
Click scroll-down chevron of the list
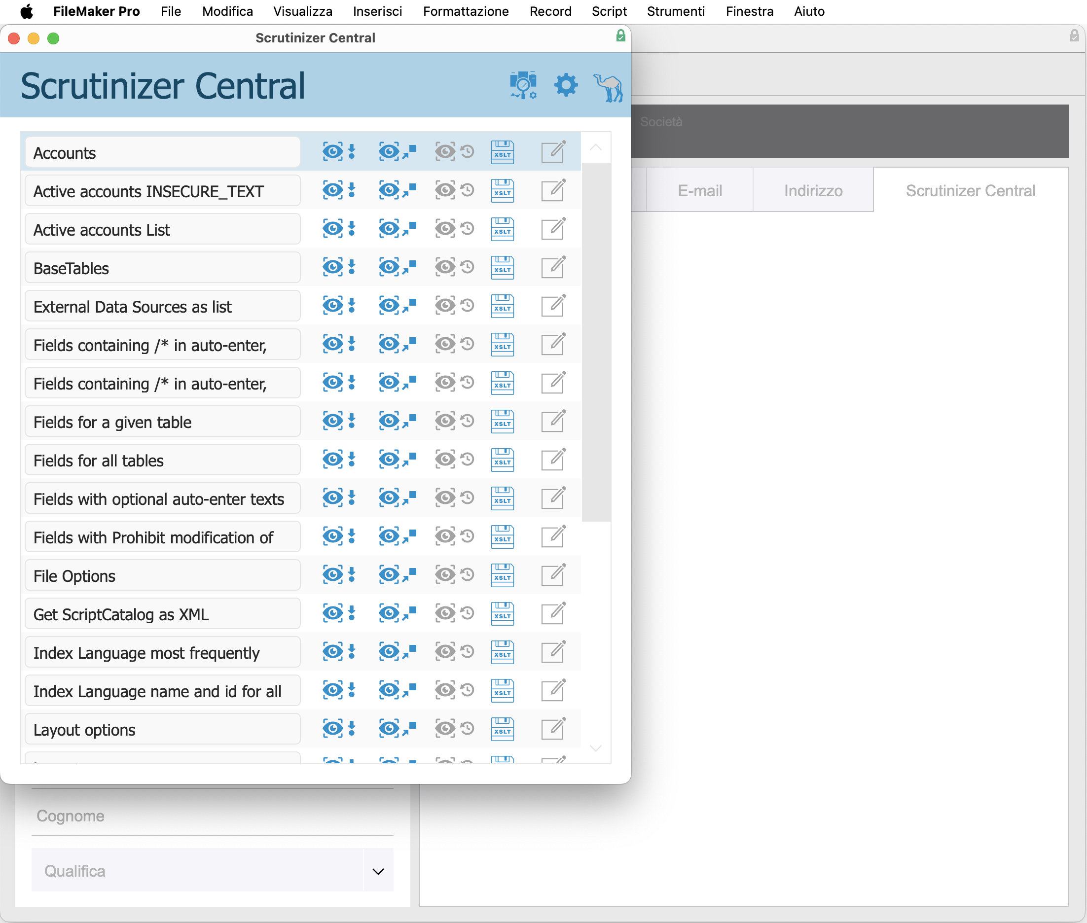[596, 748]
